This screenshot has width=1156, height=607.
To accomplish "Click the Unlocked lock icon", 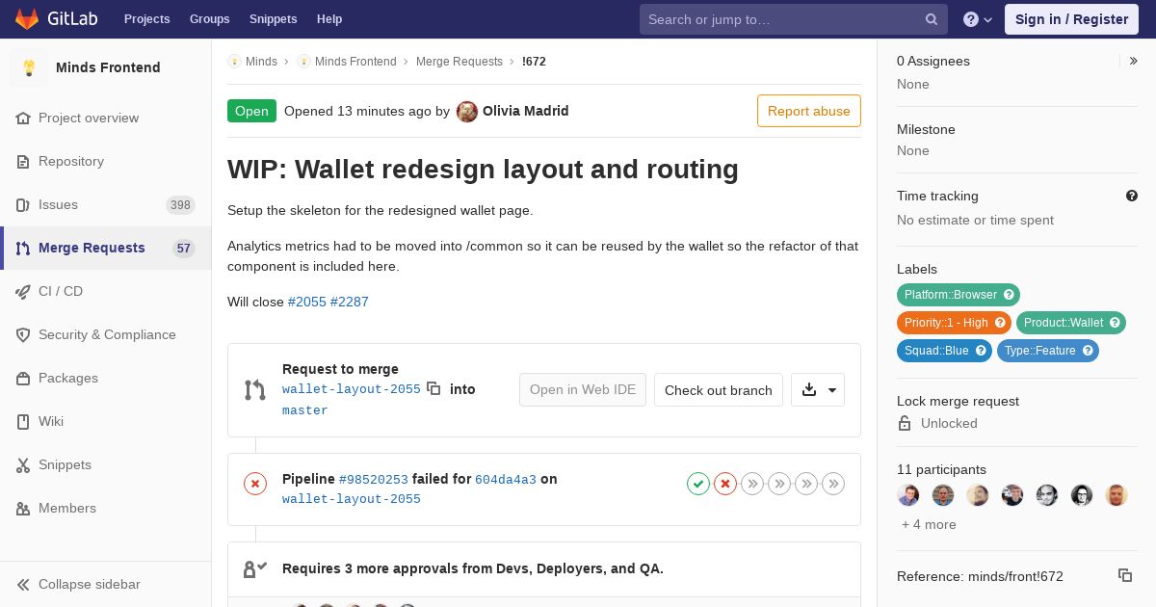I will pyautogui.click(x=905, y=423).
